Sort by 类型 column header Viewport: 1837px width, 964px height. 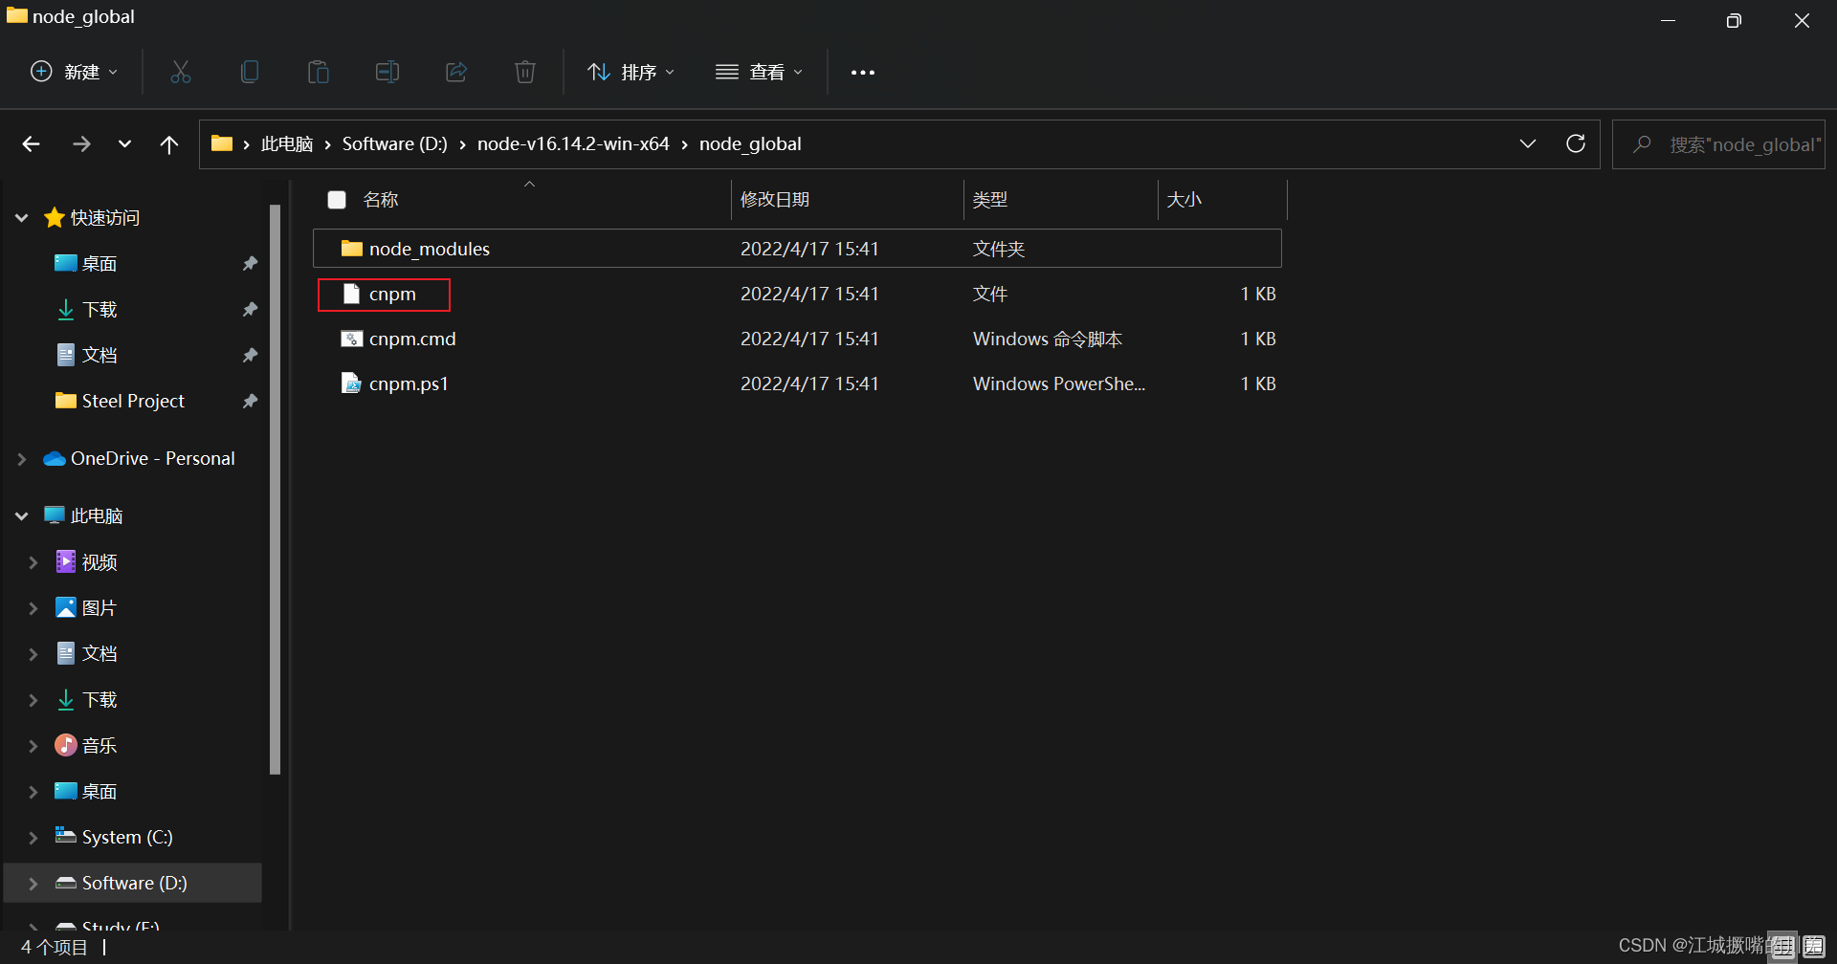pyautogui.click(x=990, y=200)
